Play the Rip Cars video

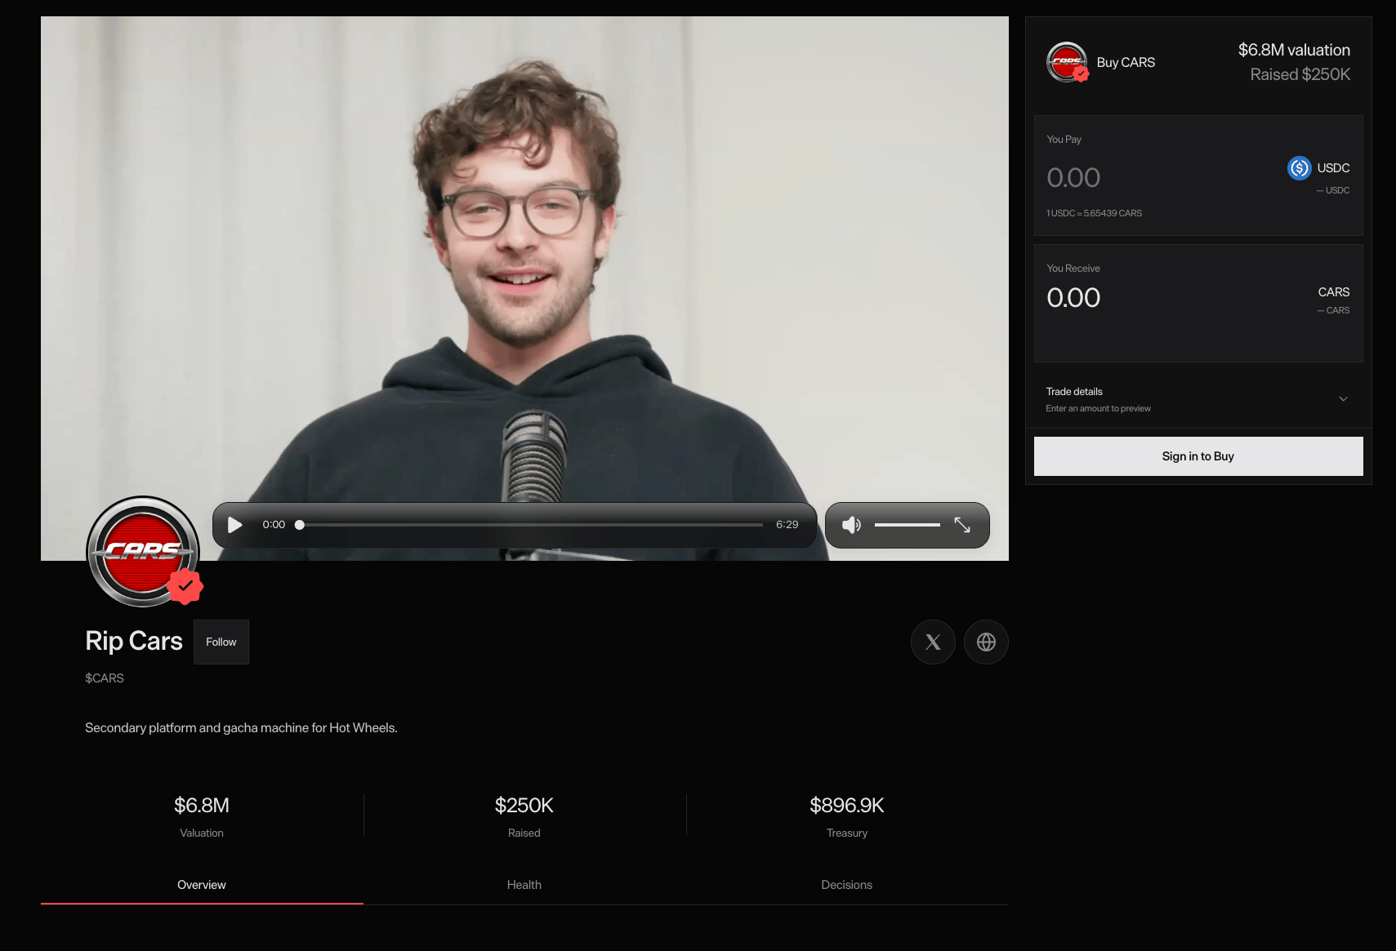point(235,525)
